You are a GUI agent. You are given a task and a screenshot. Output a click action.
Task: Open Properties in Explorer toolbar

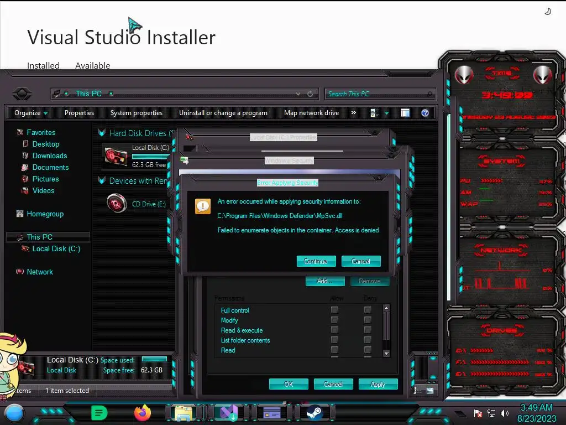coord(79,113)
